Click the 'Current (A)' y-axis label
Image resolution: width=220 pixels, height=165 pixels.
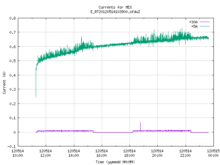pyautogui.click(x=4, y=82)
